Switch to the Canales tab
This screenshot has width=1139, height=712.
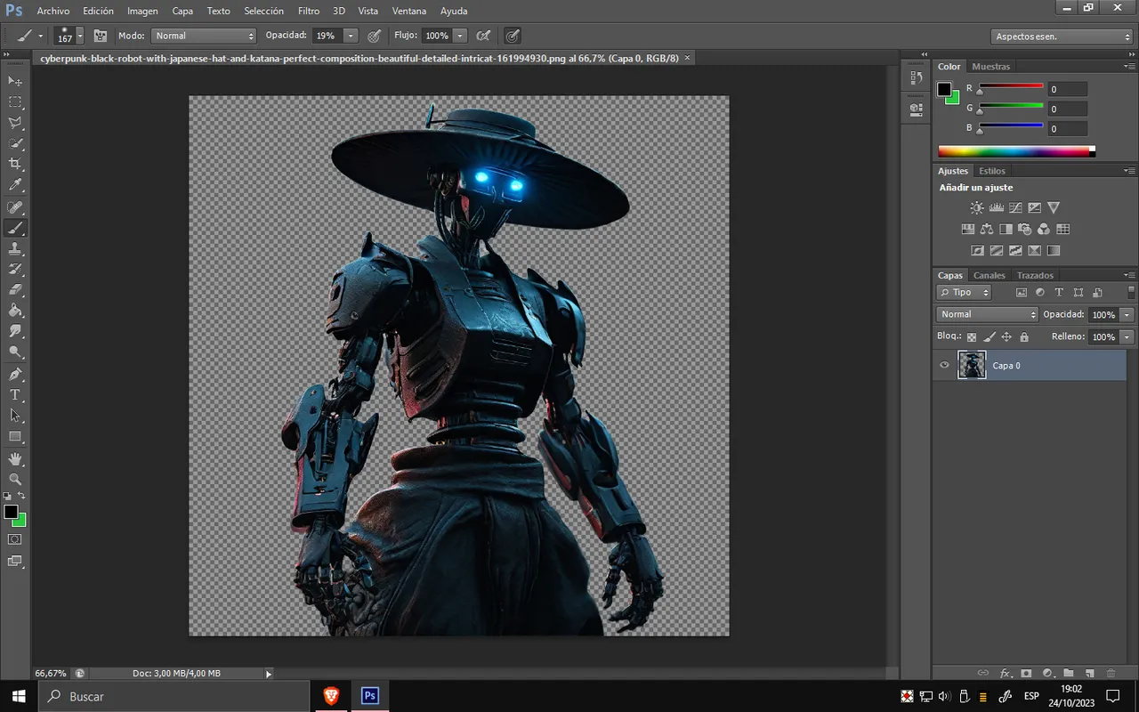pos(989,275)
